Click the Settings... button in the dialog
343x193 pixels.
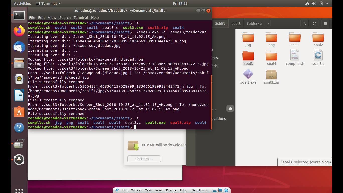pyautogui.click(x=144, y=159)
